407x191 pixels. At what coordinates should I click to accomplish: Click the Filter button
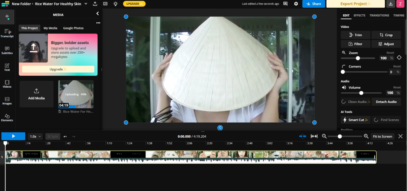pyautogui.click(x=356, y=44)
